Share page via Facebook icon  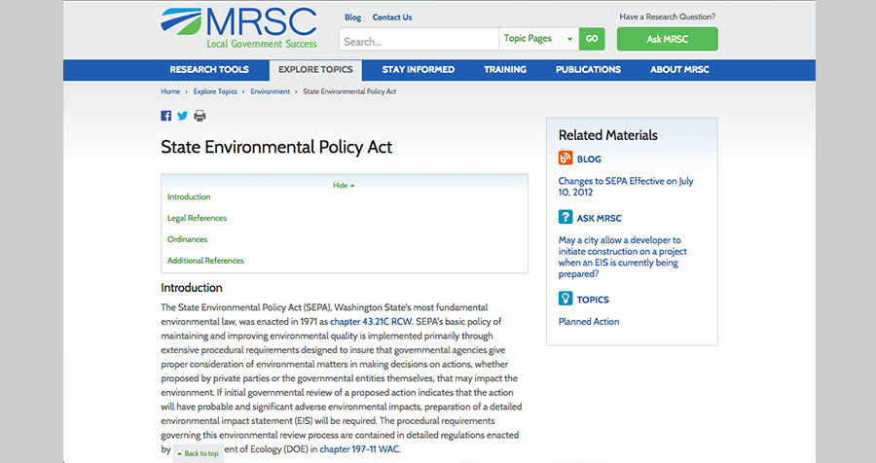[x=165, y=116]
